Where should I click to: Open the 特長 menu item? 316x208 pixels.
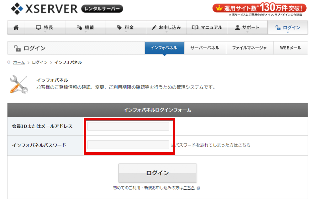[x=45, y=28]
